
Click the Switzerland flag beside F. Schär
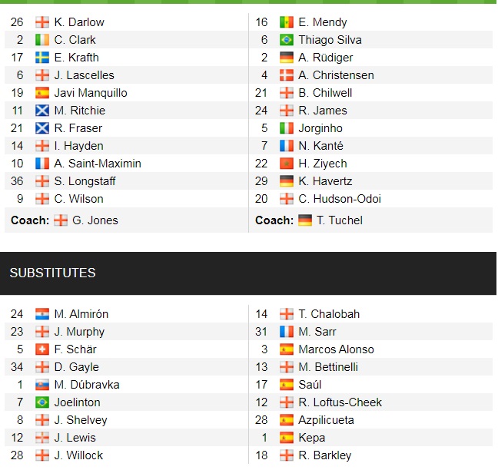[42, 349]
